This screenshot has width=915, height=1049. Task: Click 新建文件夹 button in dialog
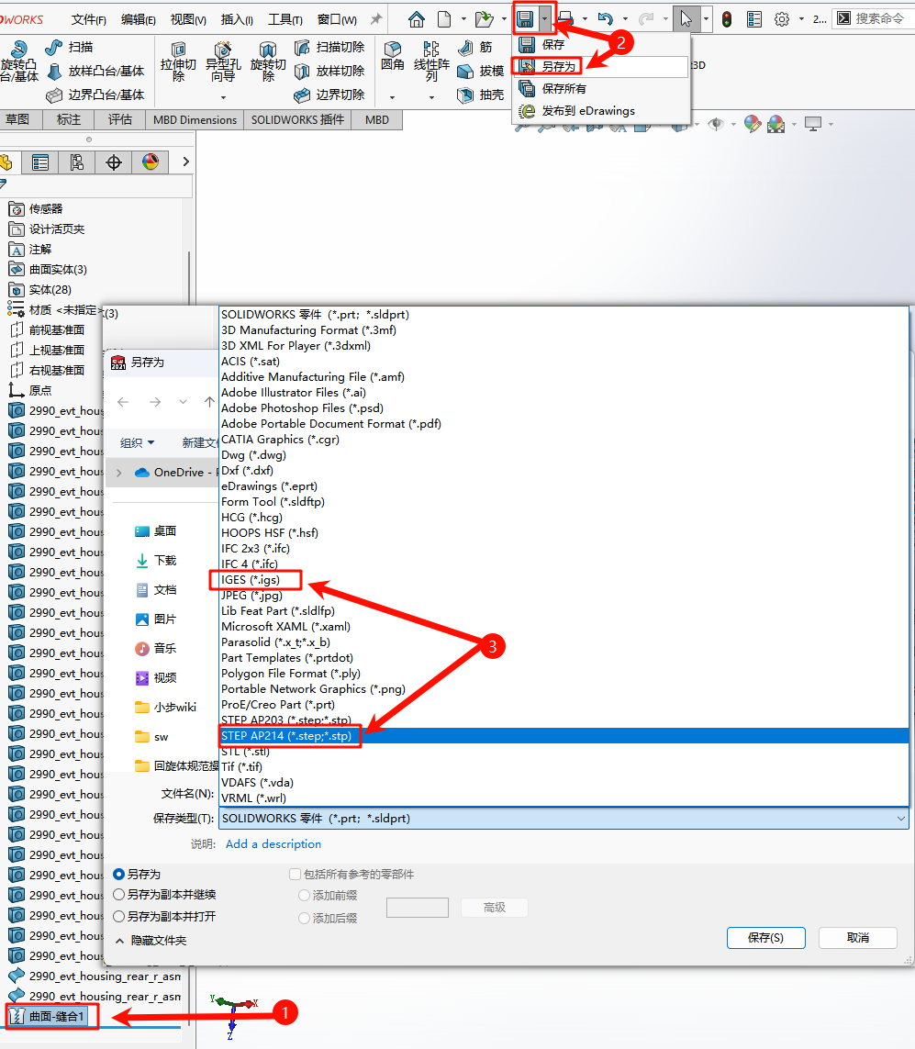(200, 443)
